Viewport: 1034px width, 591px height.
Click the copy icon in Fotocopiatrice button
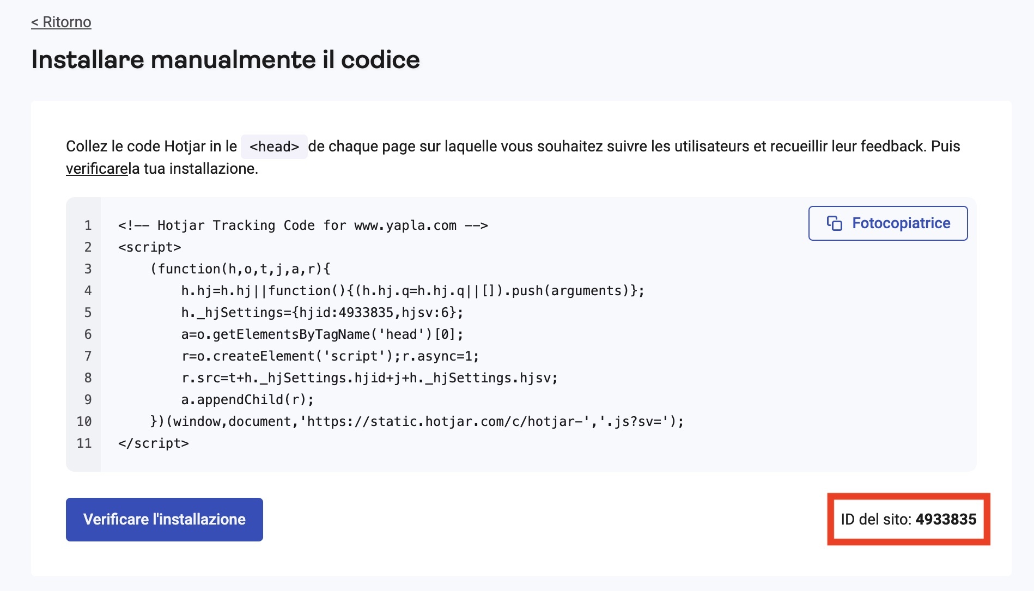pyautogui.click(x=834, y=223)
